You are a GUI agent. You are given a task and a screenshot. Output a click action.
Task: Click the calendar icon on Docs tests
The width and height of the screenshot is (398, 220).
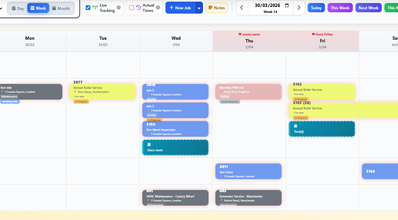[x=149, y=144]
